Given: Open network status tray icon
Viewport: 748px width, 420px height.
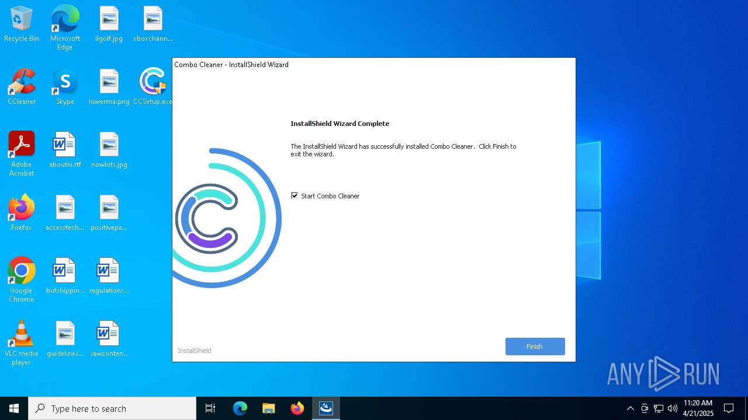Looking at the screenshot, I should [659, 408].
